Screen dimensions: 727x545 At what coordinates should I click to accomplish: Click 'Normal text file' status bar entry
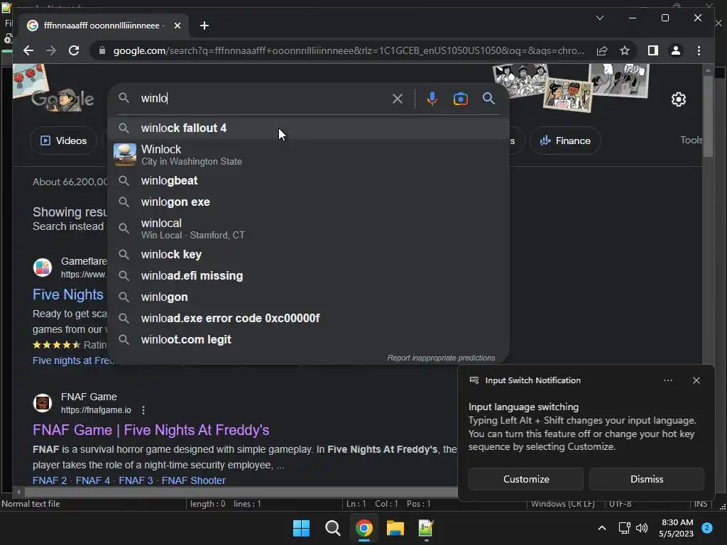(x=31, y=504)
